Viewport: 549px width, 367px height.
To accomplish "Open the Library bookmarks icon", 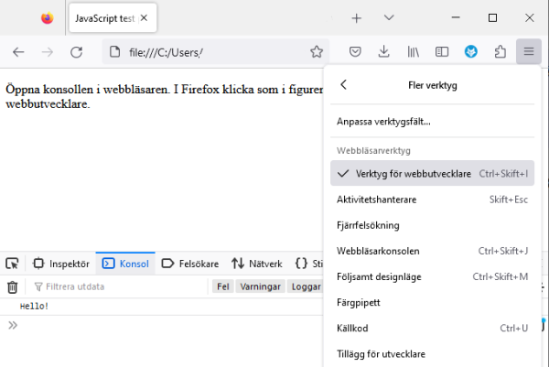I will (x=414, y=52).
